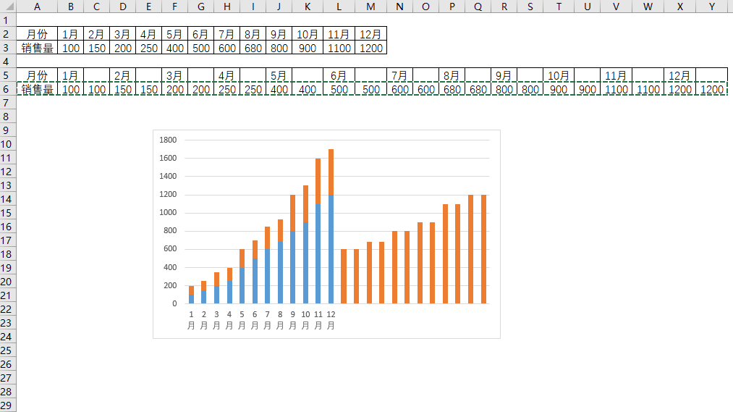The width and height of the screenshot is (733, 412).
Task: Select column M header
Action: click(370, 7)
